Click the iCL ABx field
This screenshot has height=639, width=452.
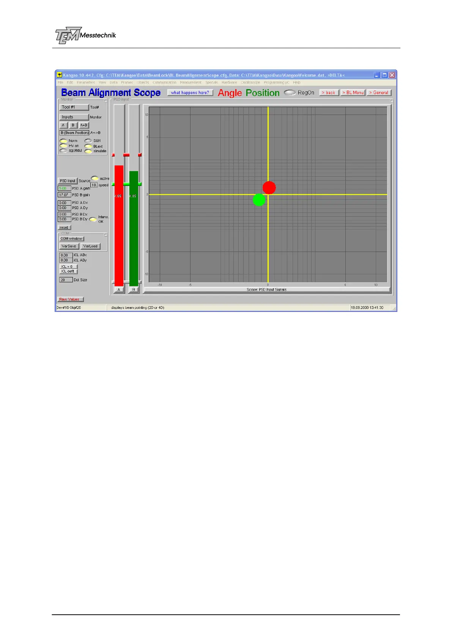tap(66, 255)
